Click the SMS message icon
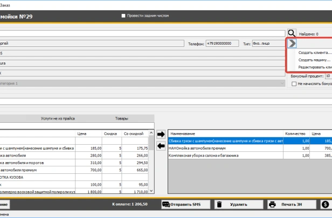The width and height of the screenshot is (332, 218). click(x=166, y=205)
